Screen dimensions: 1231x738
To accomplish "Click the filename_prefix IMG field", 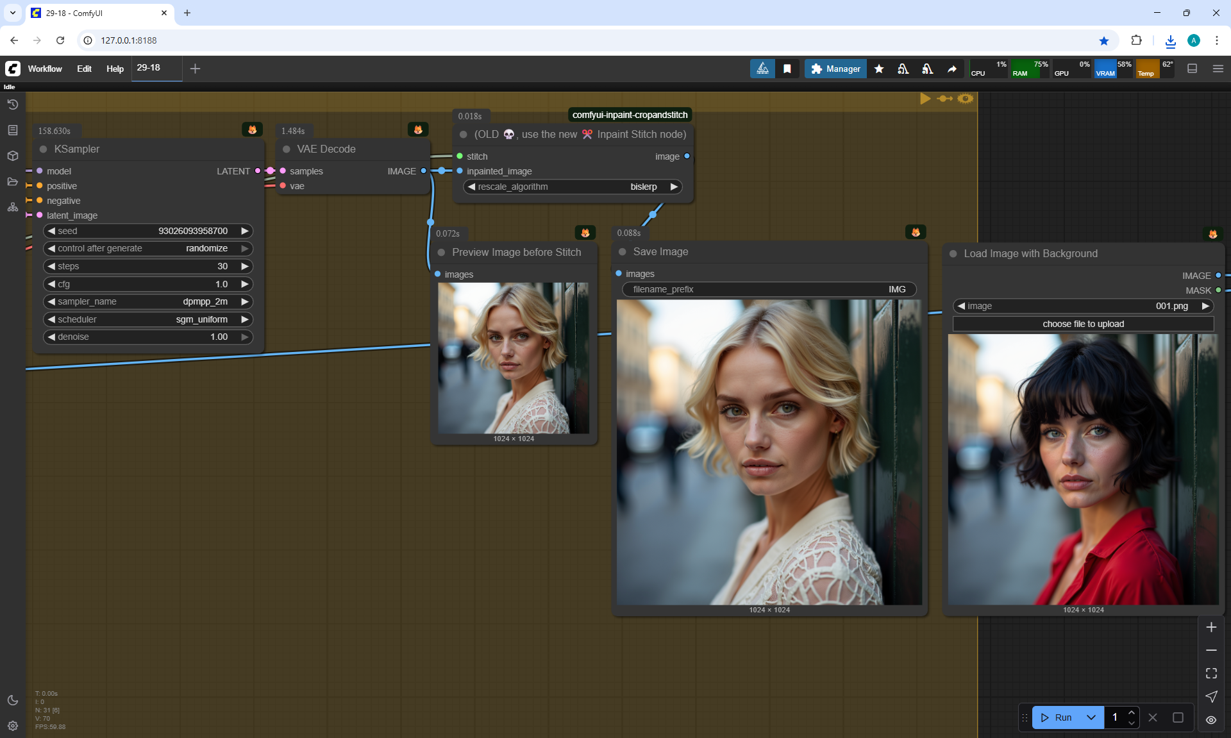I will coord(769,289).
